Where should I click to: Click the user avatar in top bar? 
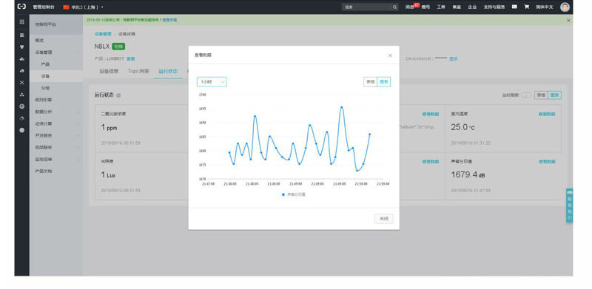pos(565,7)
